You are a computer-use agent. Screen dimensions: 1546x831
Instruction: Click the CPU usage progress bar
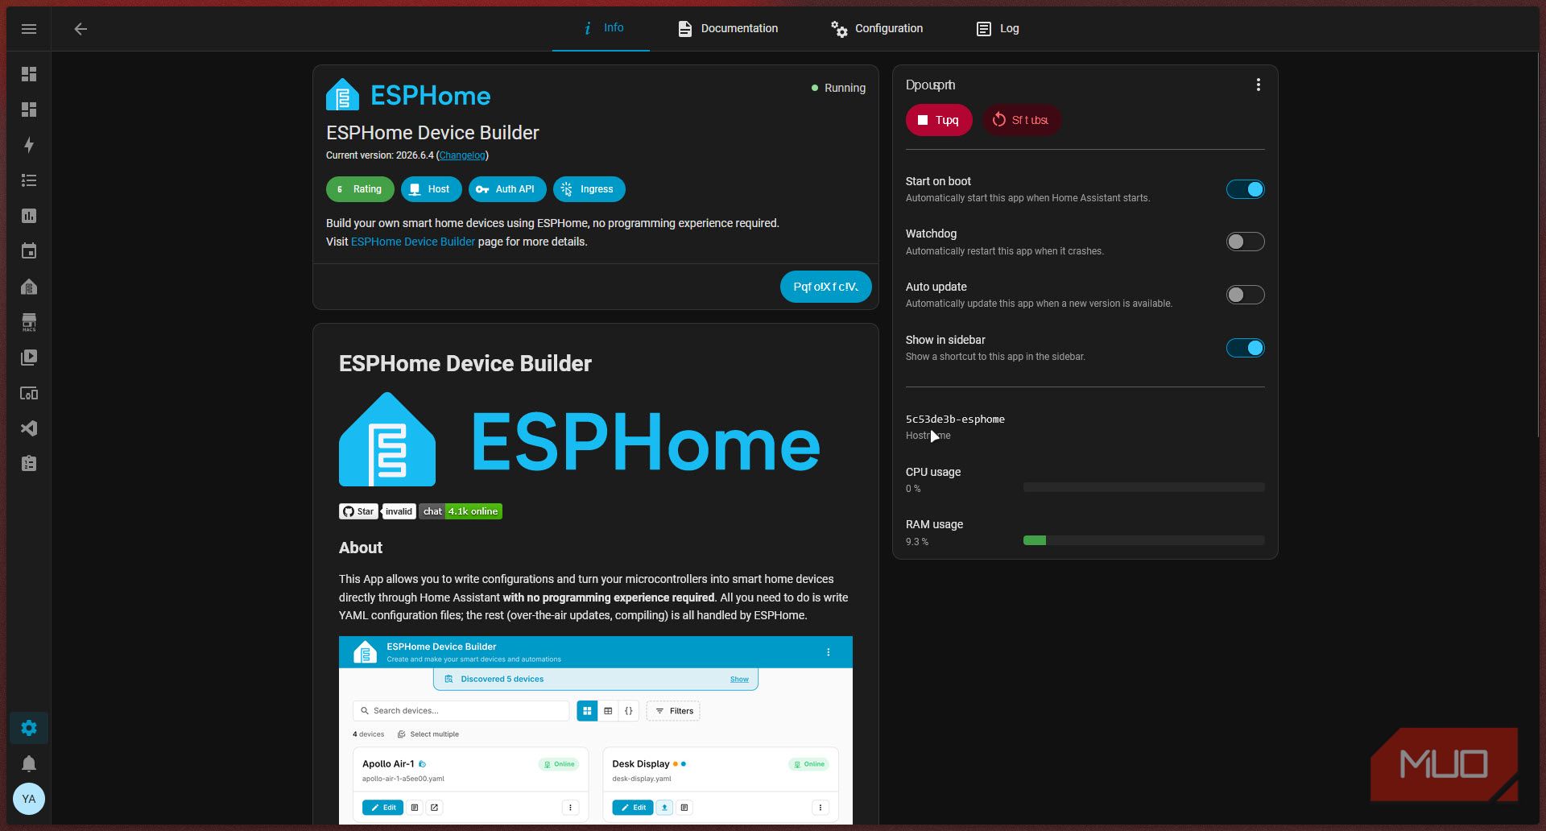coord(1143,487)
